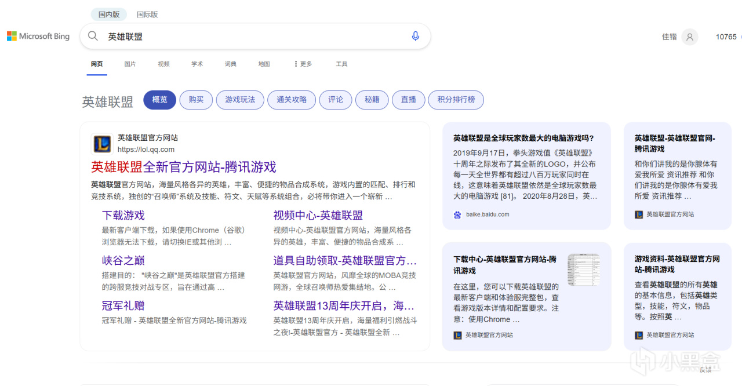Select the 网页 tab
The height and width of the screenshot is (386, 742).
point(97,64)
